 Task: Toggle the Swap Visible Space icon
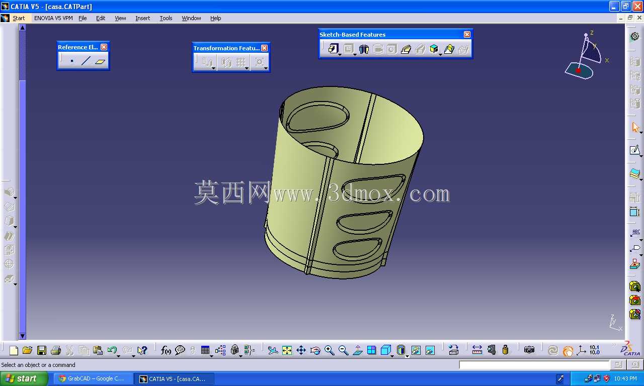[430, 350]
